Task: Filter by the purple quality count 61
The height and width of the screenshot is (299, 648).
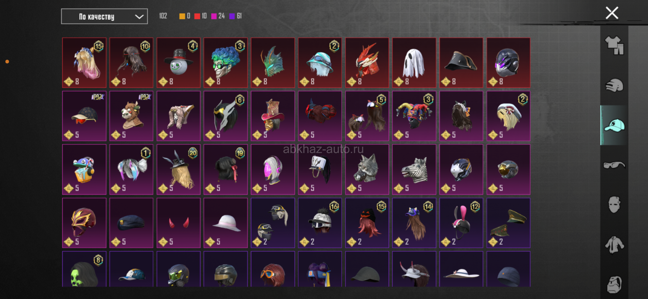Action: tap(236, 16)
